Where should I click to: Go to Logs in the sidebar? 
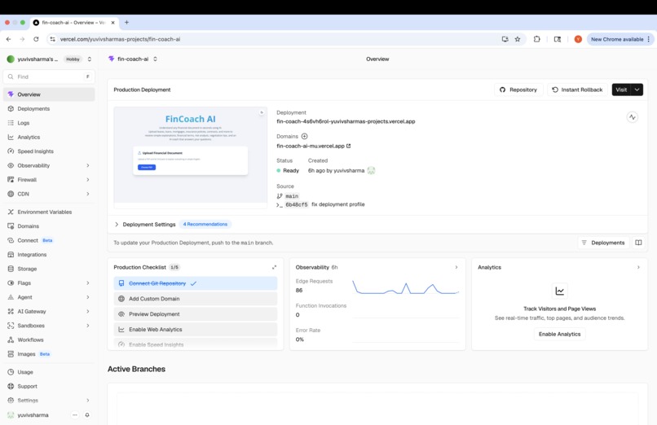[49, 123]
